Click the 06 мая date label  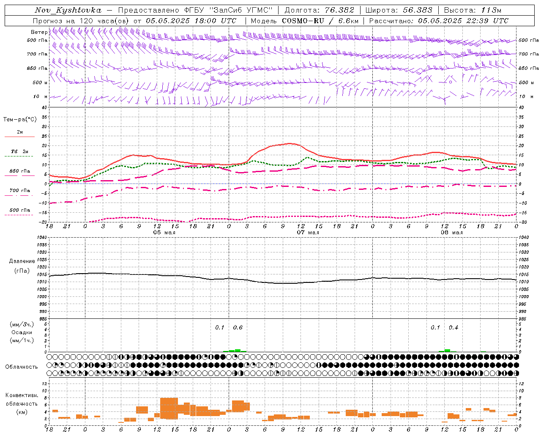click(164, 233)
